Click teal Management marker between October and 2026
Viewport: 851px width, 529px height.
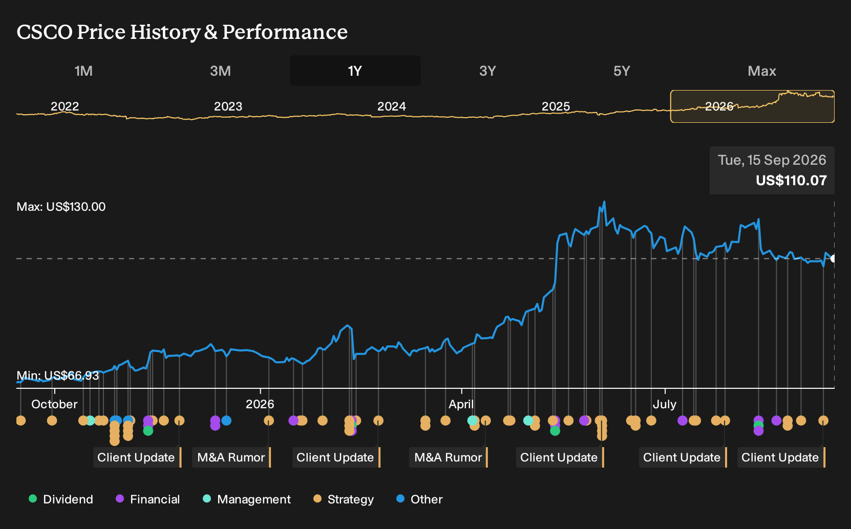click(90, 421)
